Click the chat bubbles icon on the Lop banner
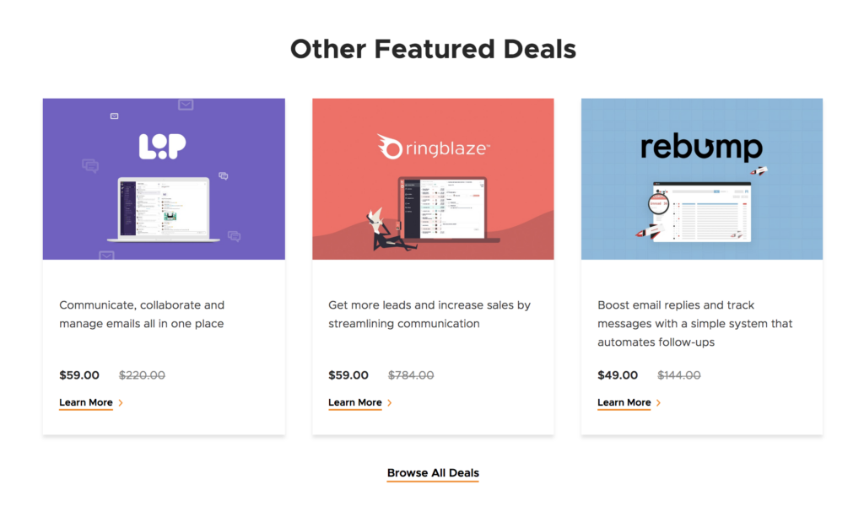864x517 pixels. pos(91,165)
